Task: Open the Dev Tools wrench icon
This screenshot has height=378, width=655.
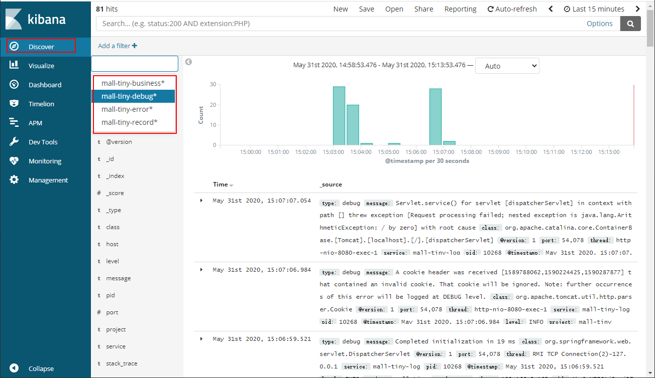Action: (x=14, y=141)
